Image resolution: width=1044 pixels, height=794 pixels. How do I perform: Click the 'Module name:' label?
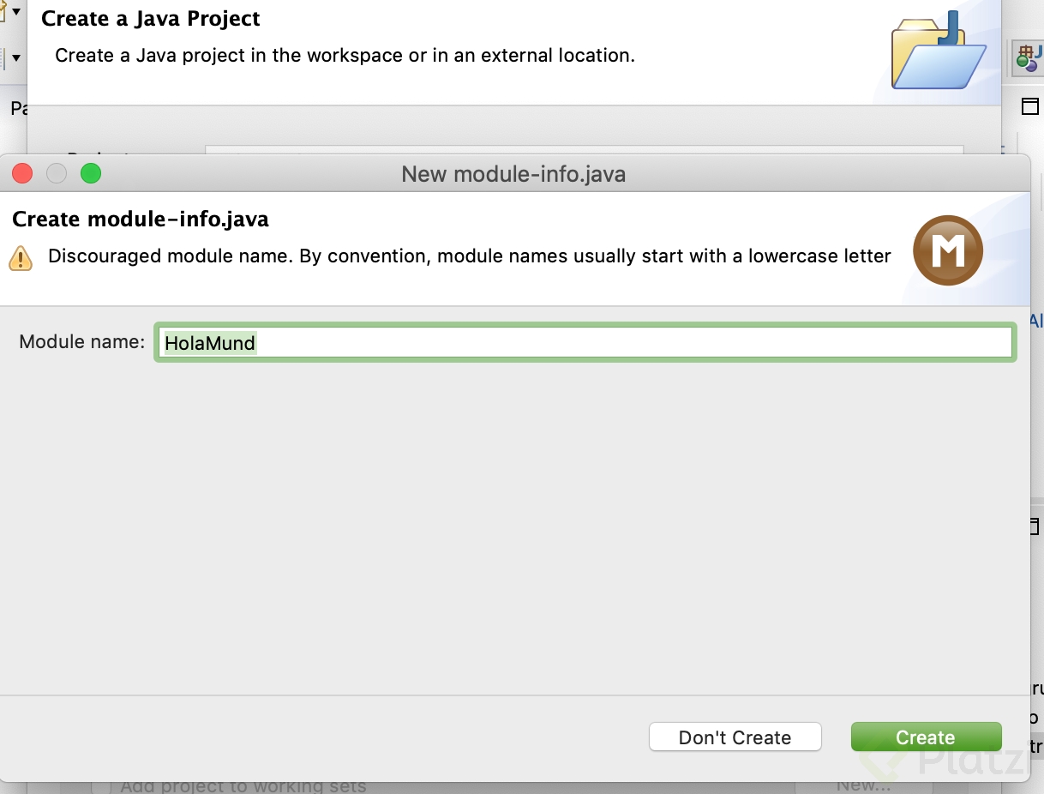(81, 342)
